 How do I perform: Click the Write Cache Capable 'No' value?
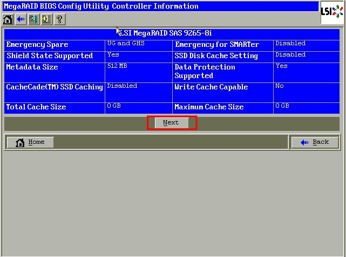(280, 86)
